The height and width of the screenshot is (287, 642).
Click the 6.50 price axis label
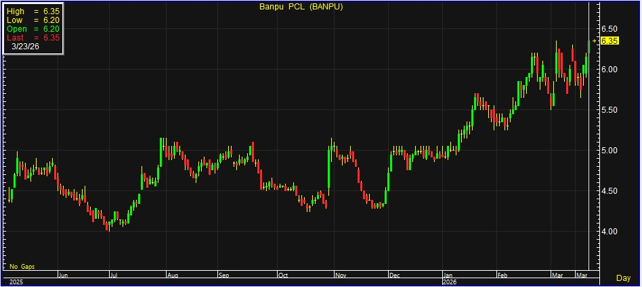coord(610,29)
